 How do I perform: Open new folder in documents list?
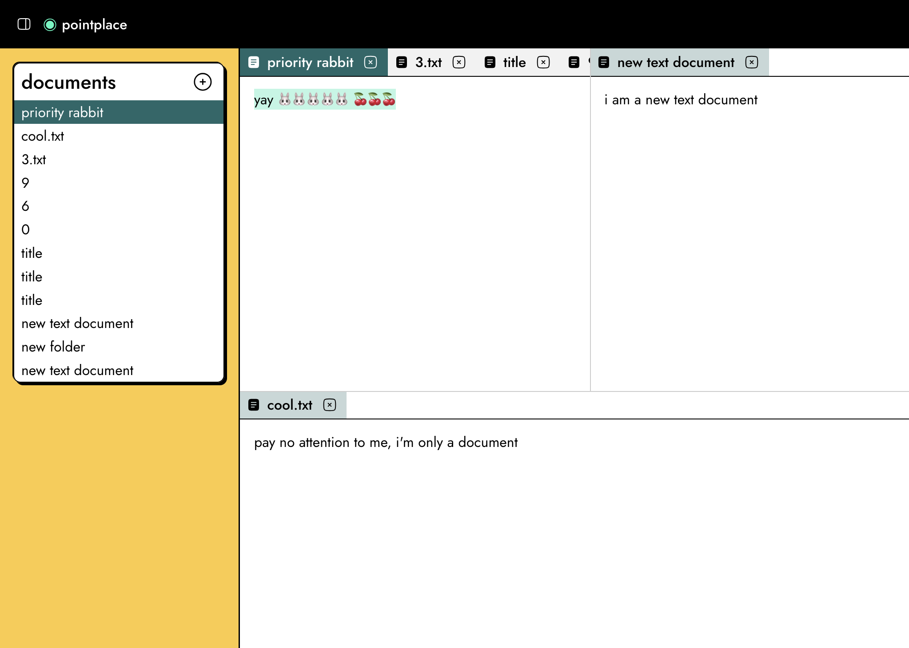(53, 347)
